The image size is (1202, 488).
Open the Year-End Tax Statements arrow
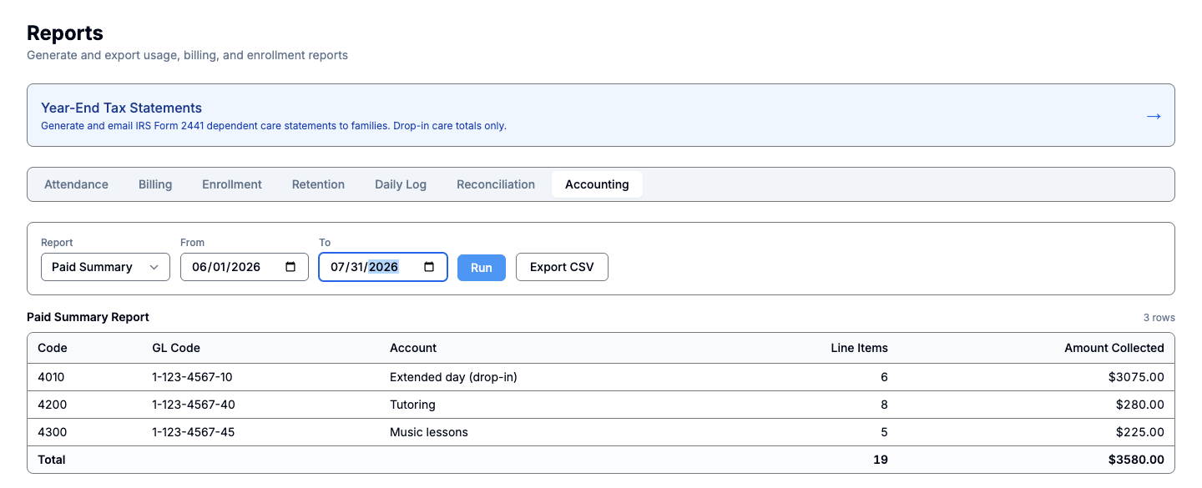click(x=1154, y=116)
